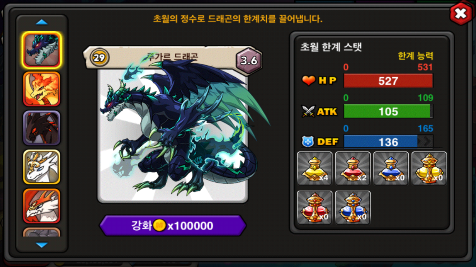Viewport: 476px width, 267px height.
Task: Select the large ornate yellow potion x0
Action: point(429,168)
